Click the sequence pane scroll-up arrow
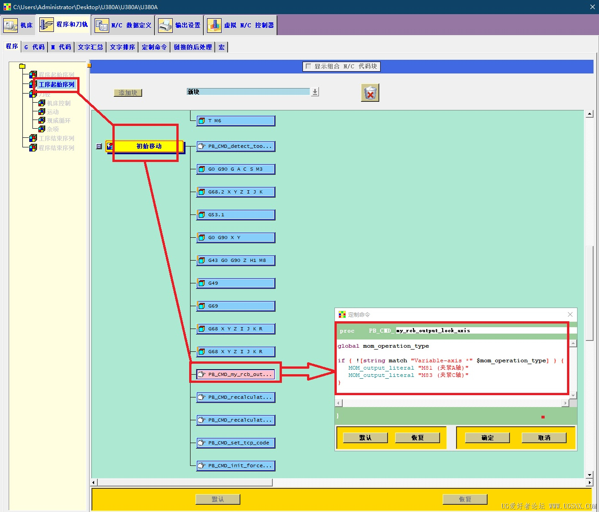The image size is (599, 512). point(589,114)
